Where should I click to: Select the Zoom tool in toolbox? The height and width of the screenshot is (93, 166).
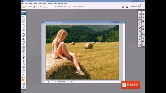coord(23,75)
